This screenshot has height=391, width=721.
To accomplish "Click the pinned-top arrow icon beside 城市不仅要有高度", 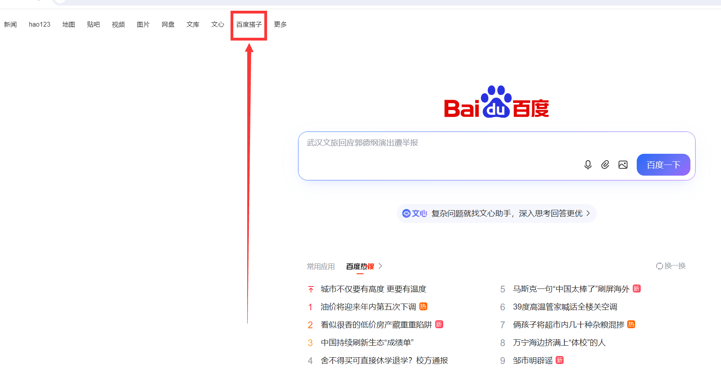I will pos(311,289).
